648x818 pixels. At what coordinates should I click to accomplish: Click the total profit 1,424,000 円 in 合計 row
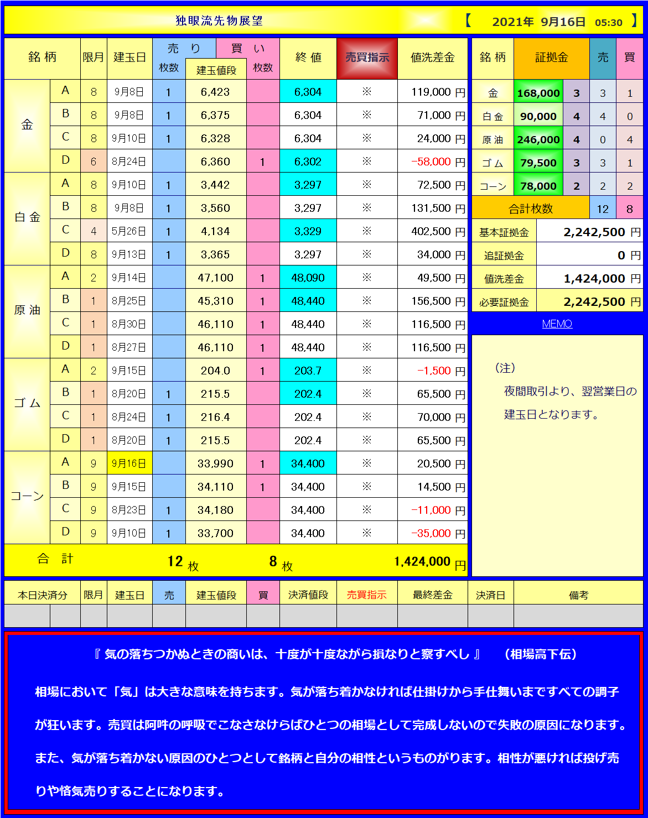430,562
